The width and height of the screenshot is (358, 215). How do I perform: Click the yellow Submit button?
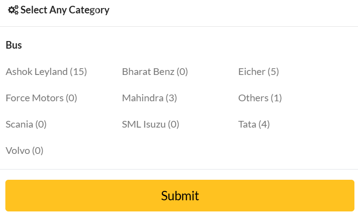[180, 196]
